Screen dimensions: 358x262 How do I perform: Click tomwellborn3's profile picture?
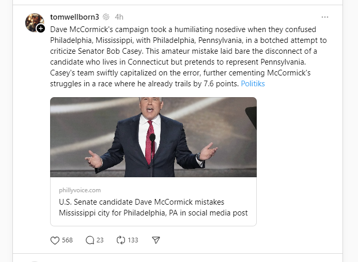coord(34,22)
